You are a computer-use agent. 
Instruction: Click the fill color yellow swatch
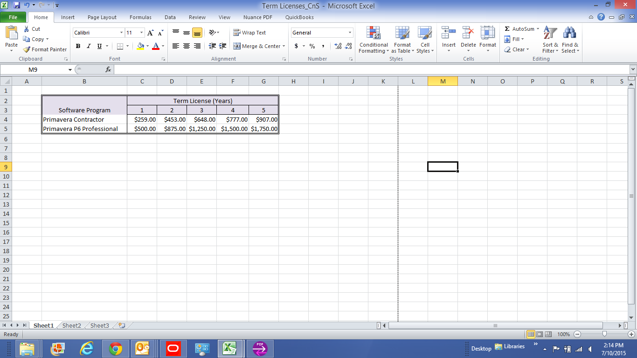pos(140,46)
